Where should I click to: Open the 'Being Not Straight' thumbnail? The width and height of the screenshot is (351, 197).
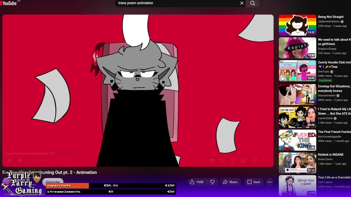point(298,25)
